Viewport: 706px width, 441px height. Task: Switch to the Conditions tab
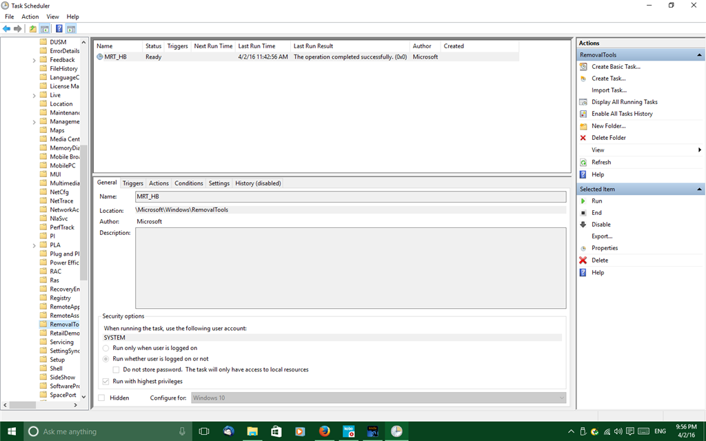coord(189,183)
